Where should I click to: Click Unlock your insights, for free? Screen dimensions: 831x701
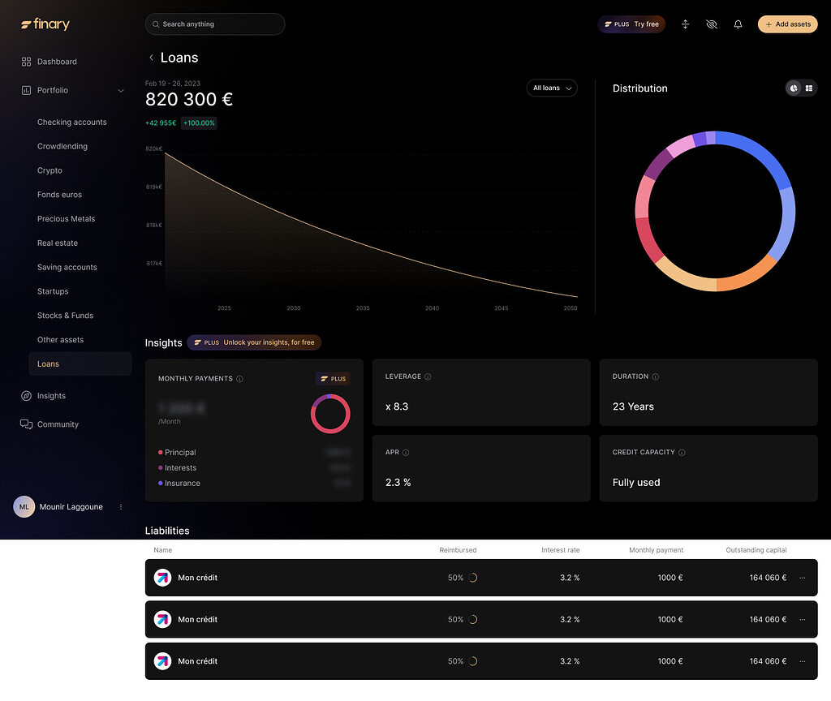click(x=254, y=342)
